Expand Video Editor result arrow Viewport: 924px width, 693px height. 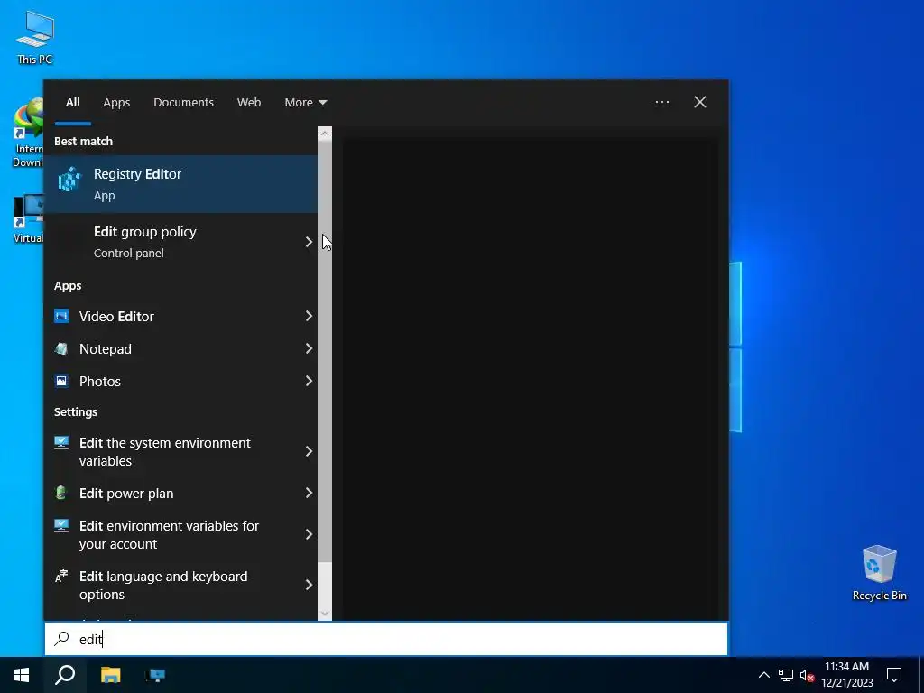(x=309, y=316)
